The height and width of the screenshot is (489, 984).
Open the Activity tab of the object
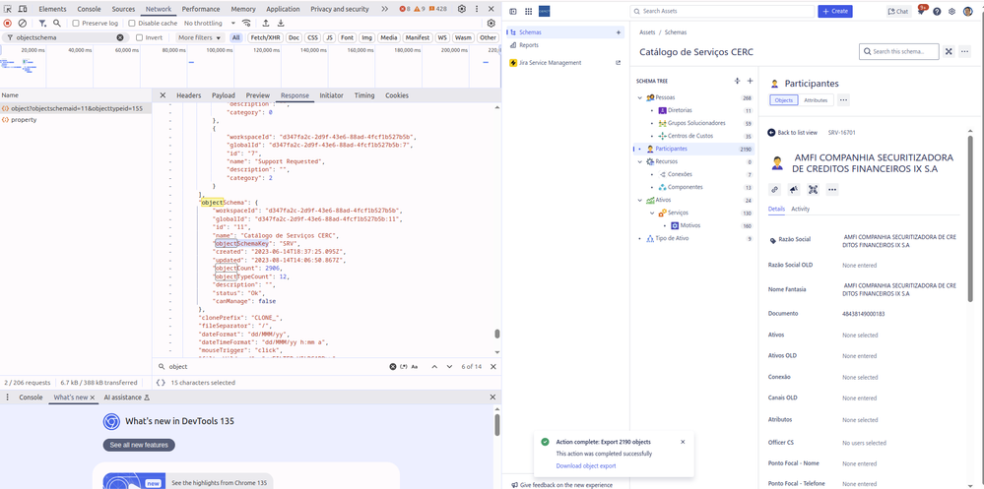801,209
